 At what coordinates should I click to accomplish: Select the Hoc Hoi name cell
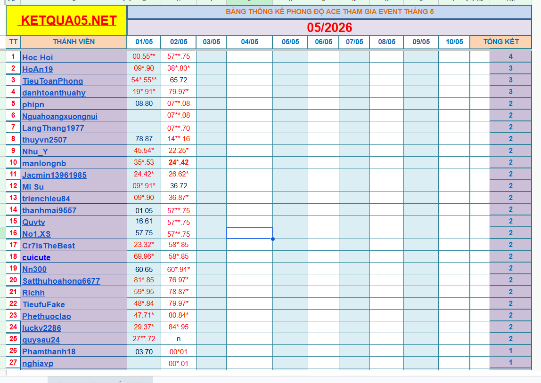tap(74, 56)
